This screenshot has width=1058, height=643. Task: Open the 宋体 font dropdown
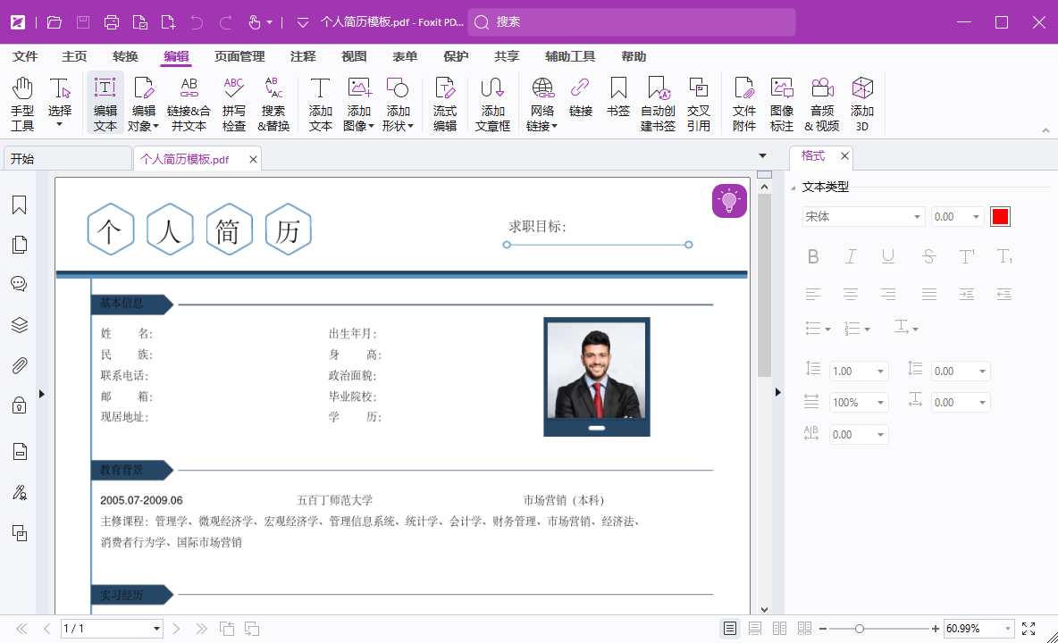tap(917, 216)
